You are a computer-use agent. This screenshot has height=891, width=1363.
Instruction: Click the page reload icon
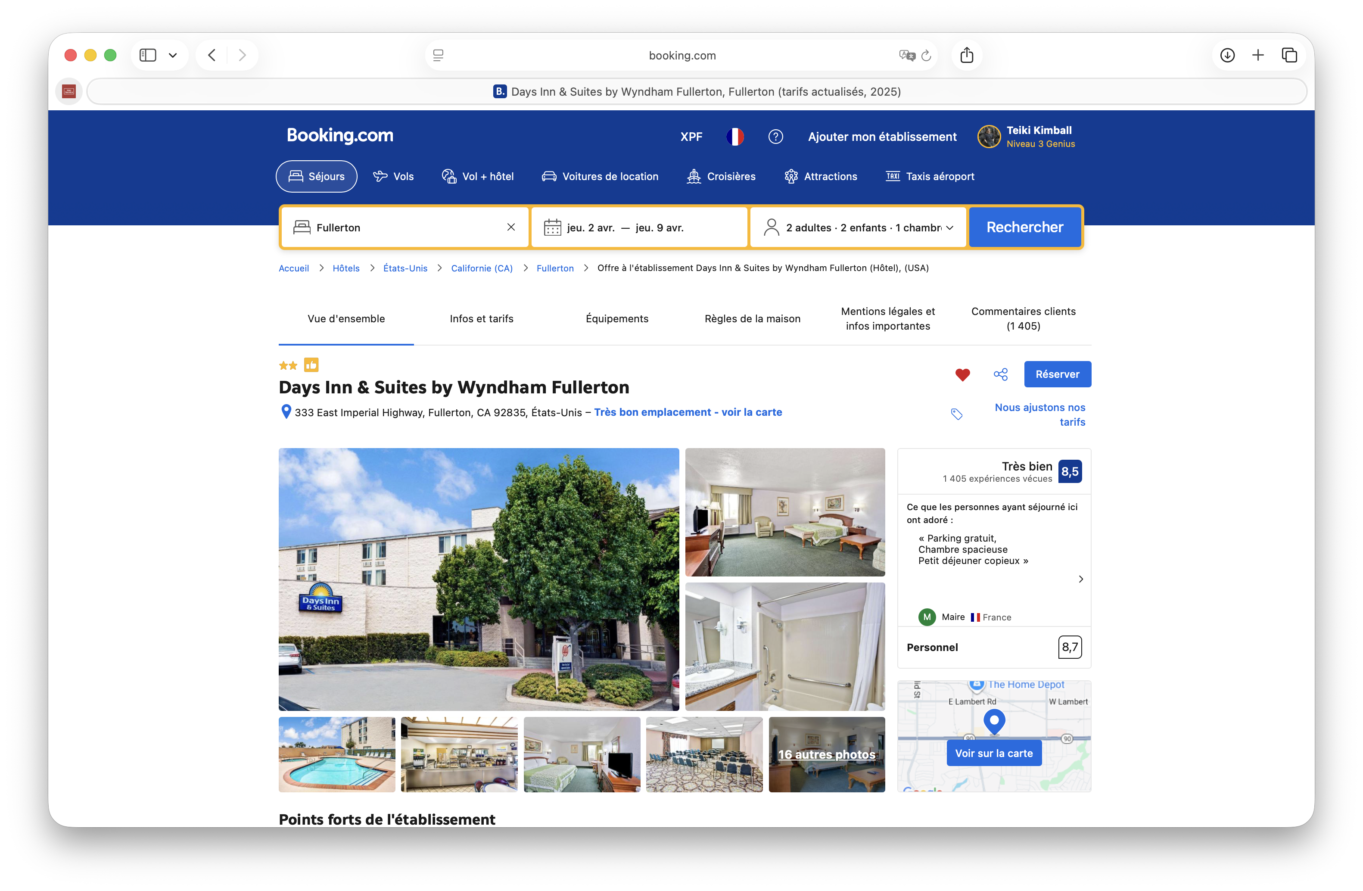[x=926, y=56]
